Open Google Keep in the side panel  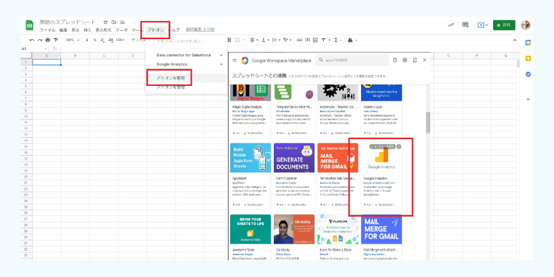click(528, 58)
